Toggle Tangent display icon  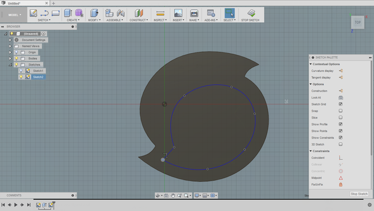tap(341, 77)
